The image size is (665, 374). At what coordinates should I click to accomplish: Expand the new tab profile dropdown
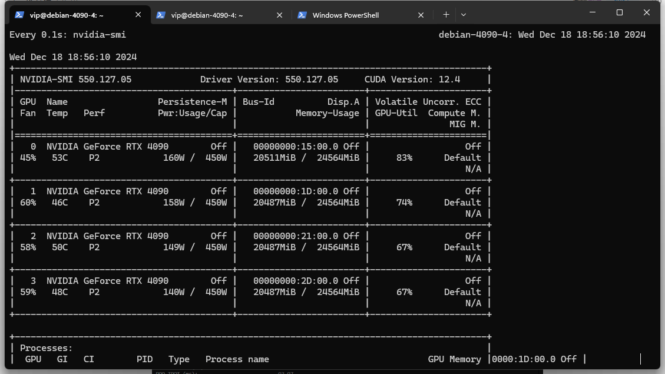point(464,15)
